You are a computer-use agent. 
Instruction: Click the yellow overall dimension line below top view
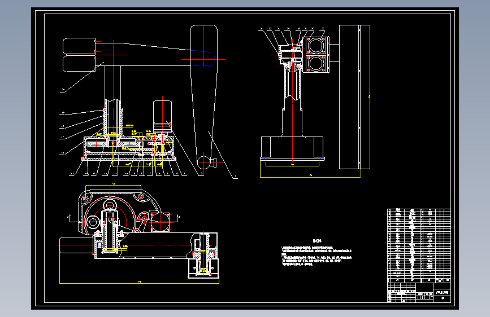[x=140, y=283]
